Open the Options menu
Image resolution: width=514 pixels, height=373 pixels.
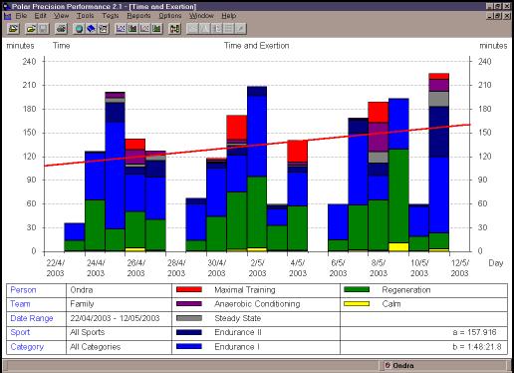[170, 16]
